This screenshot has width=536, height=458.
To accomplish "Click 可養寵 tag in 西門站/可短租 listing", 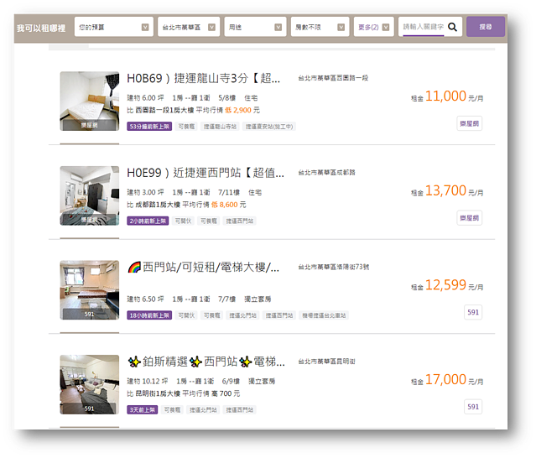I will 212,315.
